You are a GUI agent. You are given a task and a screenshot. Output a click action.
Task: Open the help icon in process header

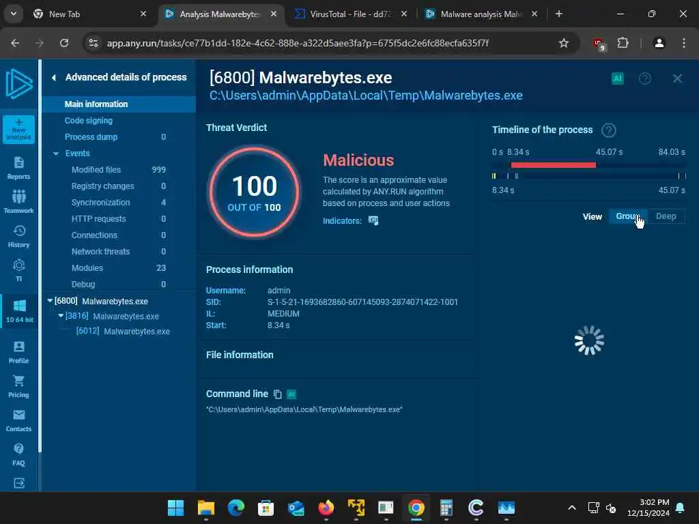pyautogui.click(x=644, y=79)
